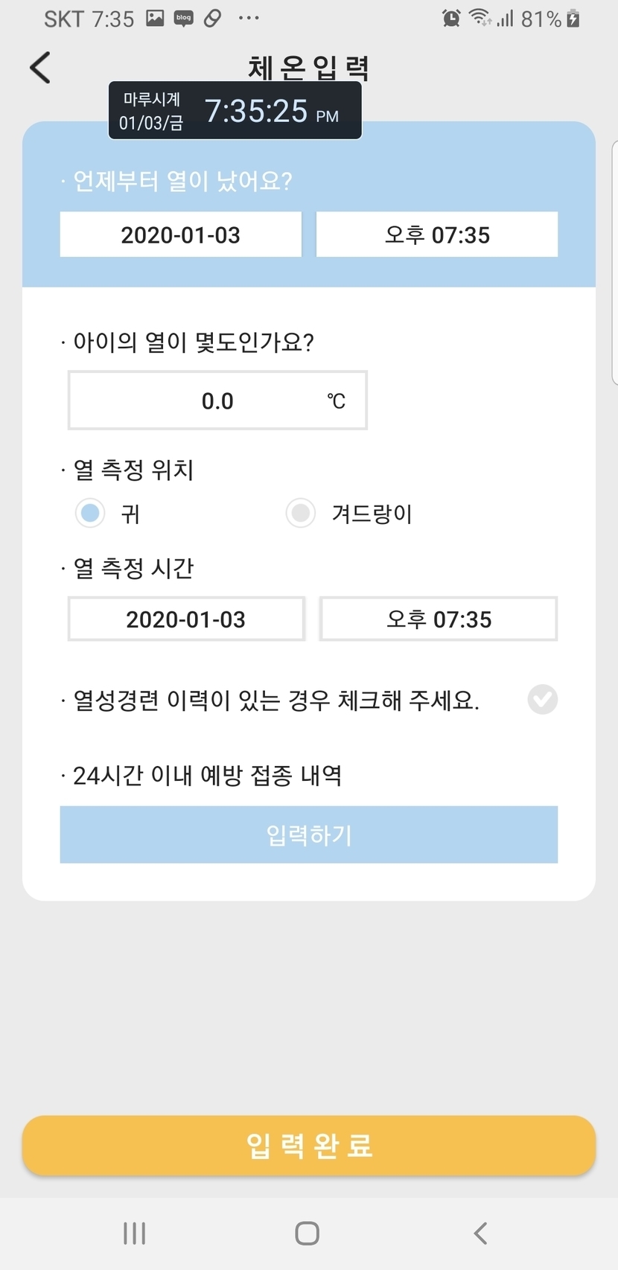Open the fever start date picker
618x1270 pixels.
tap(181, 234)
